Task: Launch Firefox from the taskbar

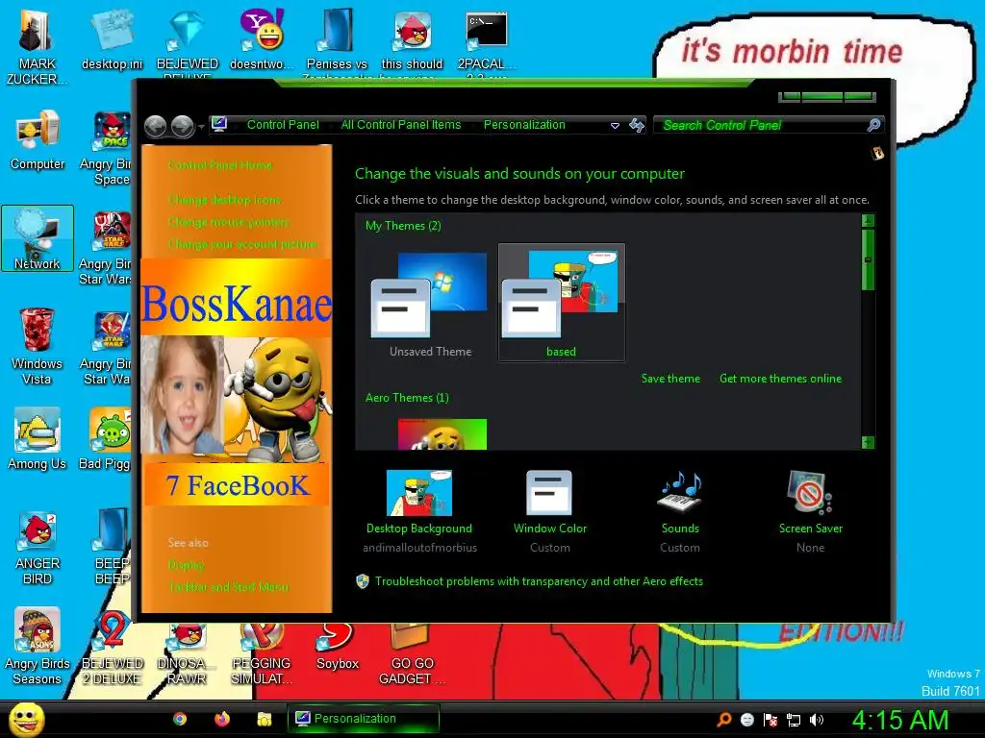Action: pyautogui.click(x=222, y=719)
